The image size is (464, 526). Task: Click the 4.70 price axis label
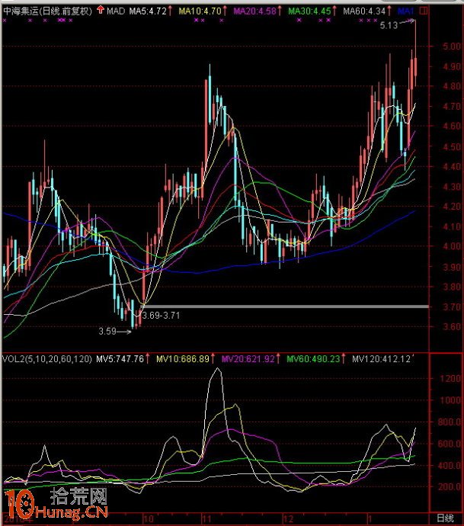(451, 107)
